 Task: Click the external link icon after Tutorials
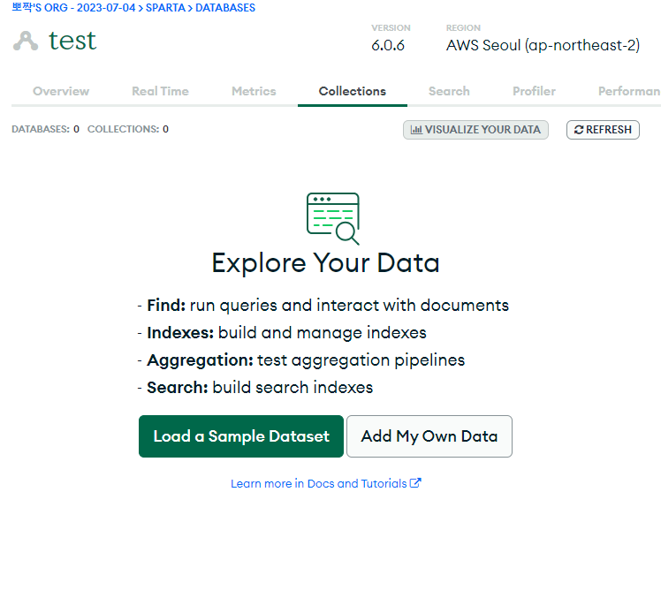415,482
